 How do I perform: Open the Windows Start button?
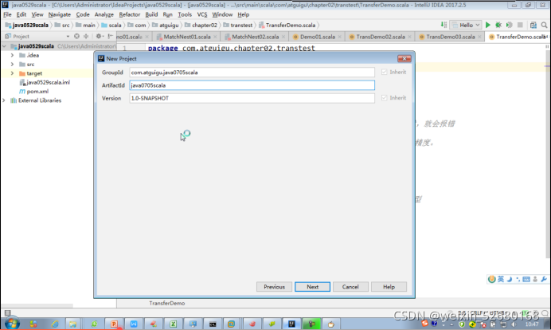[12, 324]
